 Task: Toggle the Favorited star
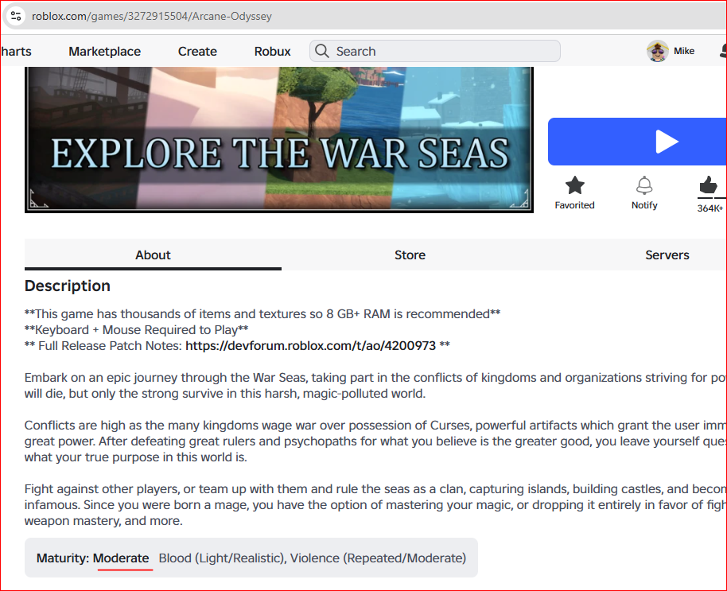574,186
